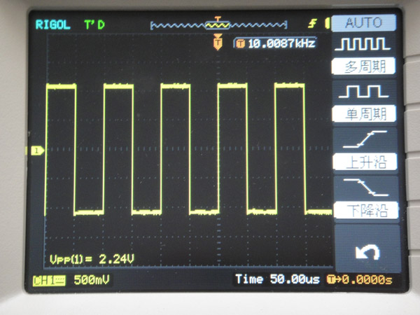Click the yellow trigger edge type icon
420x315 pixels.
pos(312,24)
